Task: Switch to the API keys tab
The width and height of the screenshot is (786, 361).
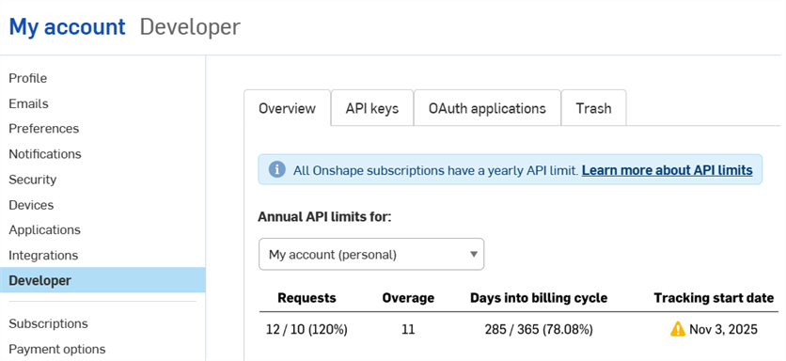Action: (372, 108)
